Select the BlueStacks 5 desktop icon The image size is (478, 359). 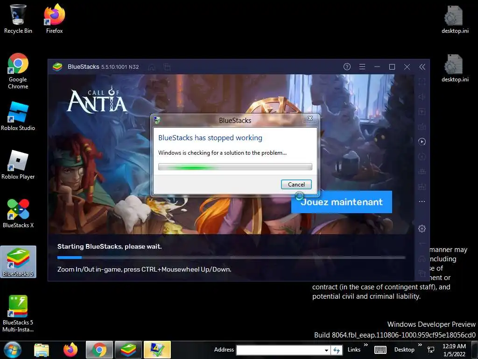tap(18, 262)
